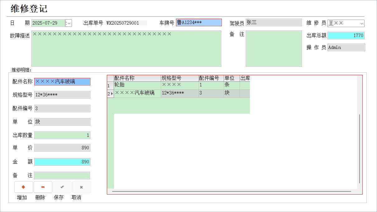Click the 出库数量 input field
The width and height of the screenshot is (377, 212).
(x=62, y=135)
